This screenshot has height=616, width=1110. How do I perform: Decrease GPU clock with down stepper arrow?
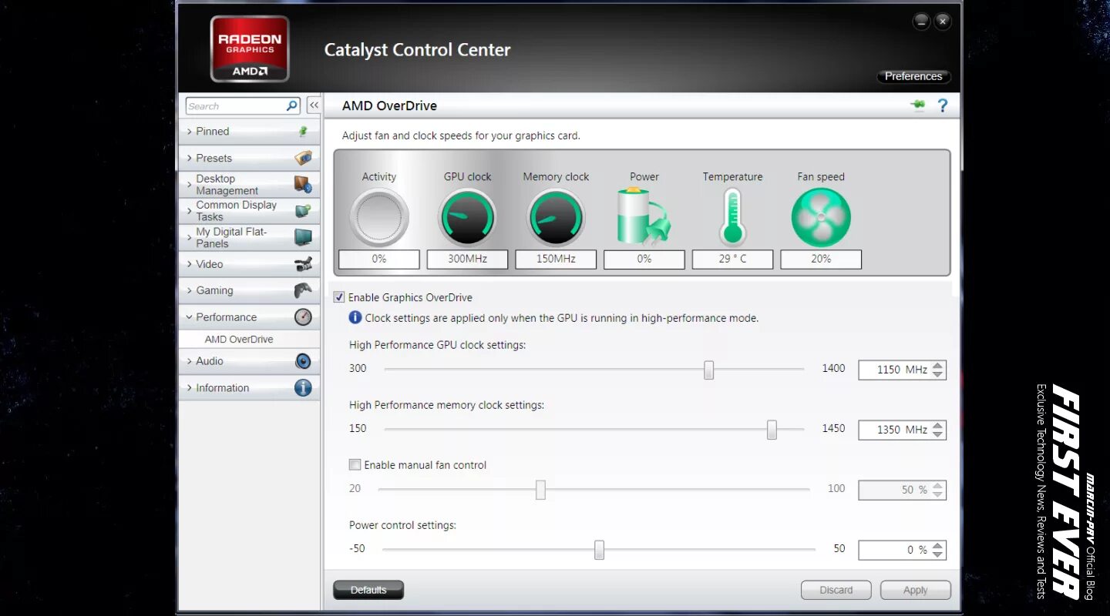coord(937,374)
